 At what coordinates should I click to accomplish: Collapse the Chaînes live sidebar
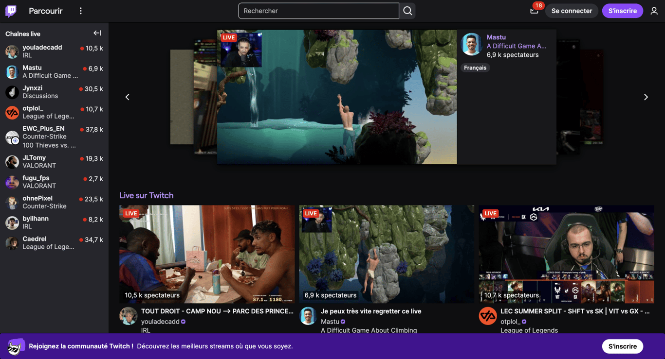[x=97, y=33]
